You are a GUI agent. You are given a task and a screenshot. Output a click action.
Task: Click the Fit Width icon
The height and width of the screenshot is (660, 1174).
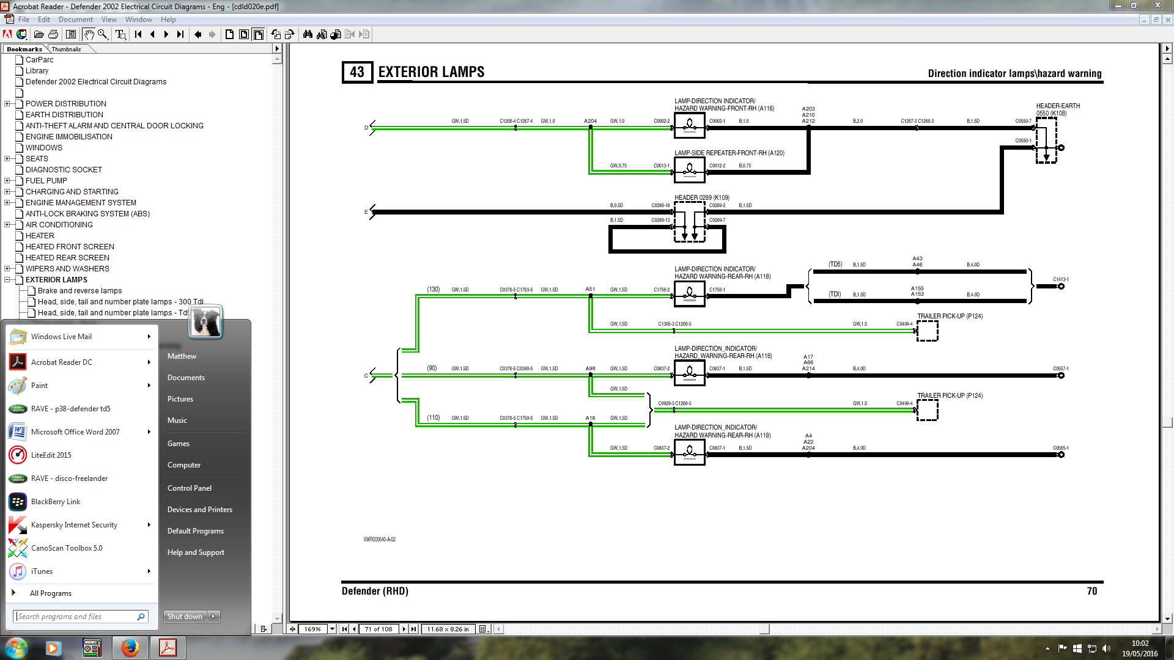coord(258,34)
